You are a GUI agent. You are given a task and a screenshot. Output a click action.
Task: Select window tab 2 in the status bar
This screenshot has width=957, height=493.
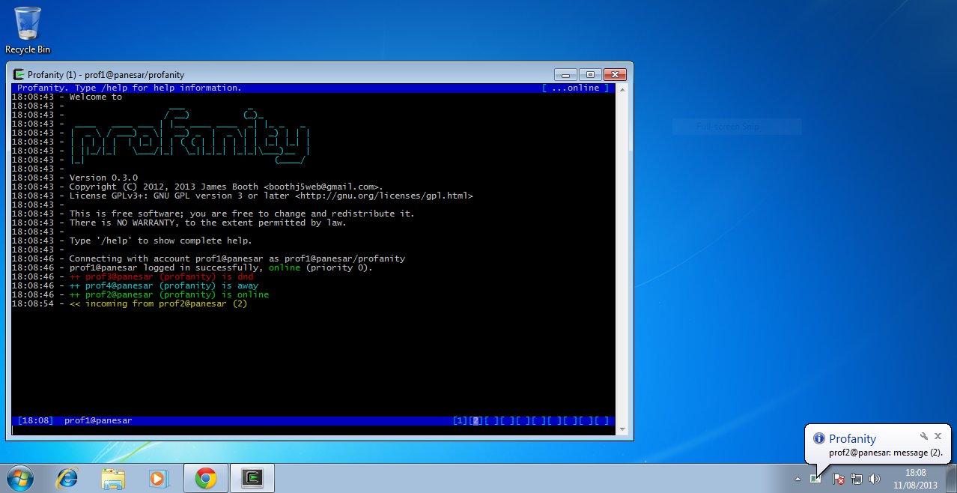476,421
